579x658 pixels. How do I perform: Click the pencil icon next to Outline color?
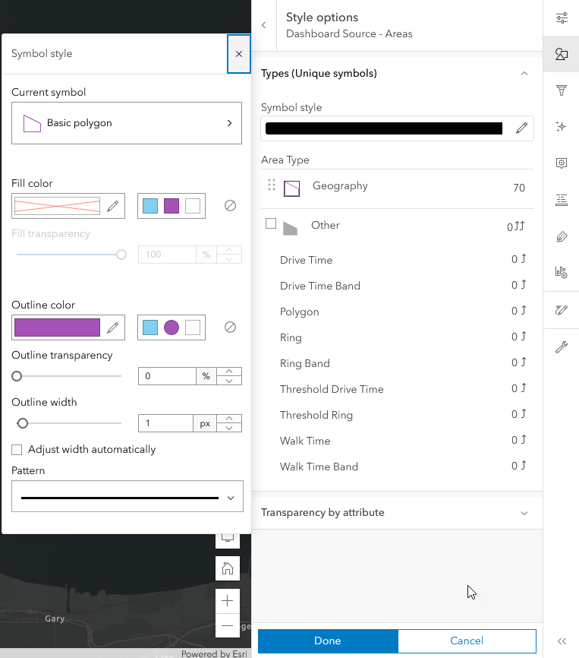tap(112, 327)
